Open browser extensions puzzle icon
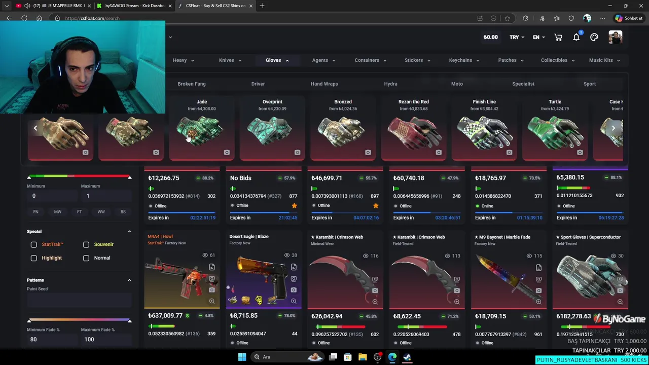 point(525,18)
